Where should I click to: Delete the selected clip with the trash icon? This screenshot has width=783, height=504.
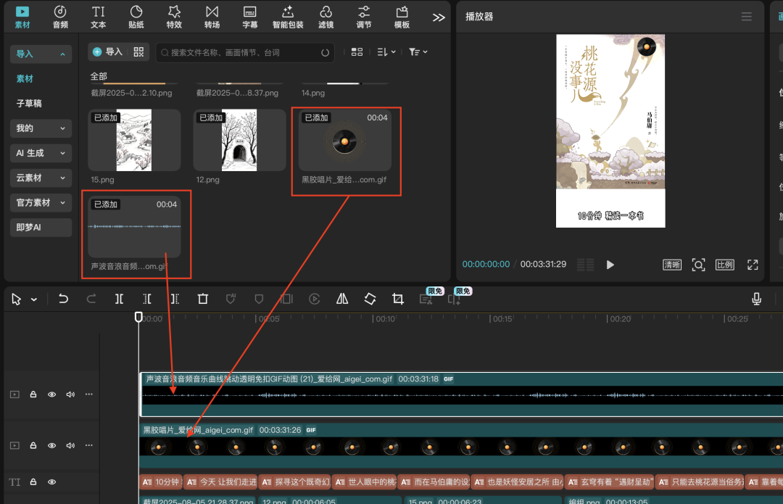coord(203,299)
